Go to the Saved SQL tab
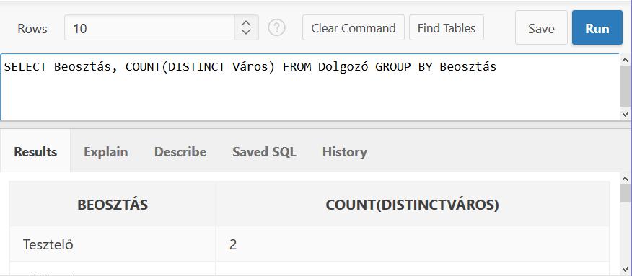 [264, 151]
